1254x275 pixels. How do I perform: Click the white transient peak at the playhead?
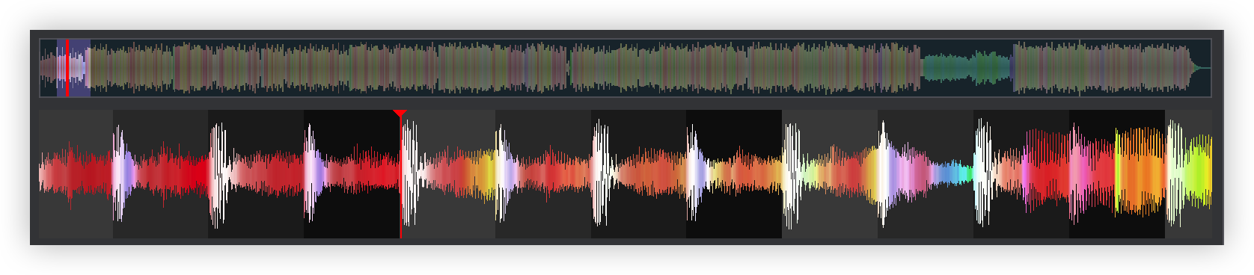409,173
